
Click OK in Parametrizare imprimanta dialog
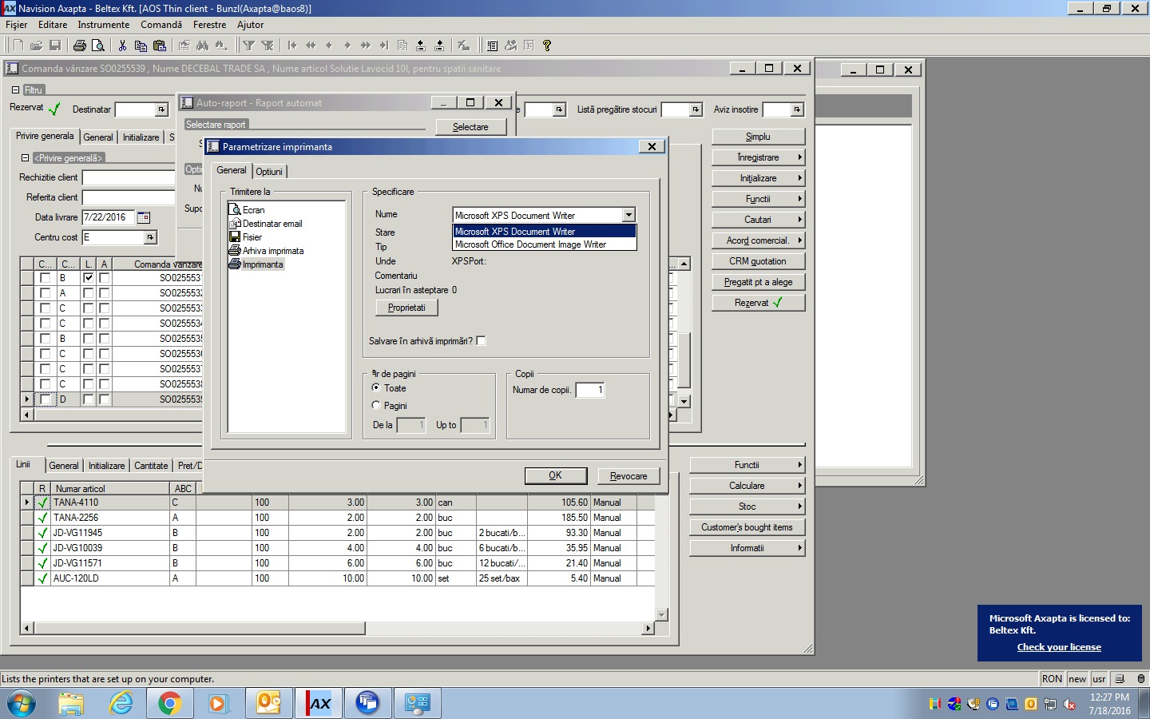(555, 475)
